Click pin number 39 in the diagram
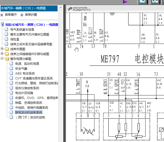The width and height of the screenshot is (164, 142). [x=81, y=74]
